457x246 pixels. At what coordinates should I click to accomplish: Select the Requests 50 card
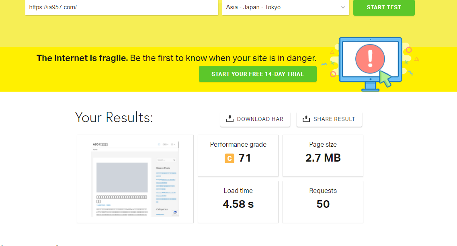tap(323, 202)
